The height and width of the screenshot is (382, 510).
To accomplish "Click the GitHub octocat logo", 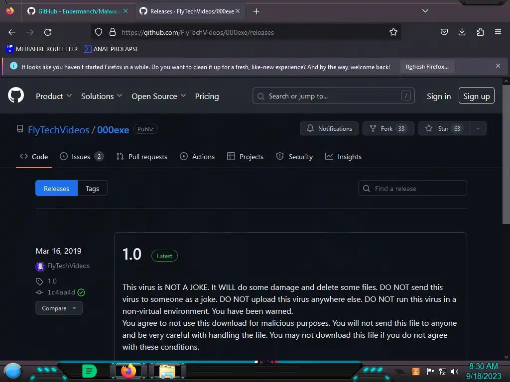I will pyautogui.click(x=16, y=95).
